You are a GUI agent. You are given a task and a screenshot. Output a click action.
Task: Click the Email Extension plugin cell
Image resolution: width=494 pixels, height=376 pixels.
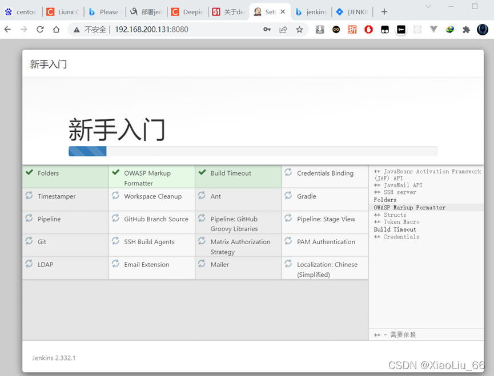pos(152,268)
